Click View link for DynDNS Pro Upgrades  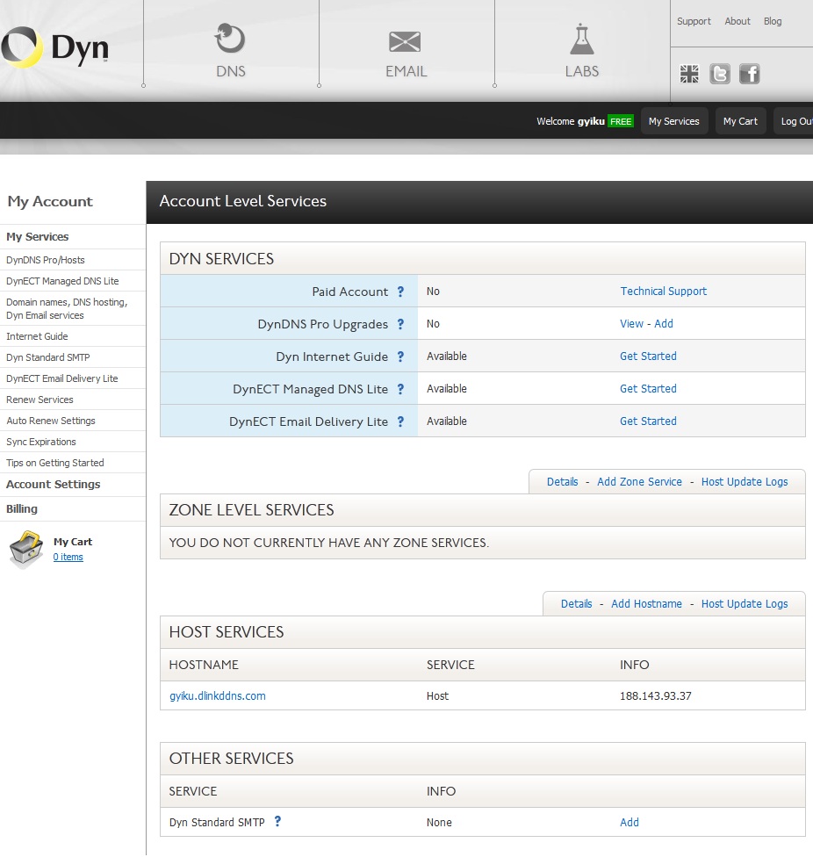(631, 323)
